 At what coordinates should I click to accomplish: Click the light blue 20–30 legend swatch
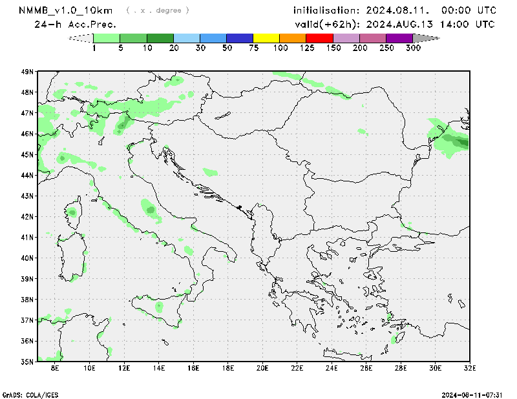[187, 38]
